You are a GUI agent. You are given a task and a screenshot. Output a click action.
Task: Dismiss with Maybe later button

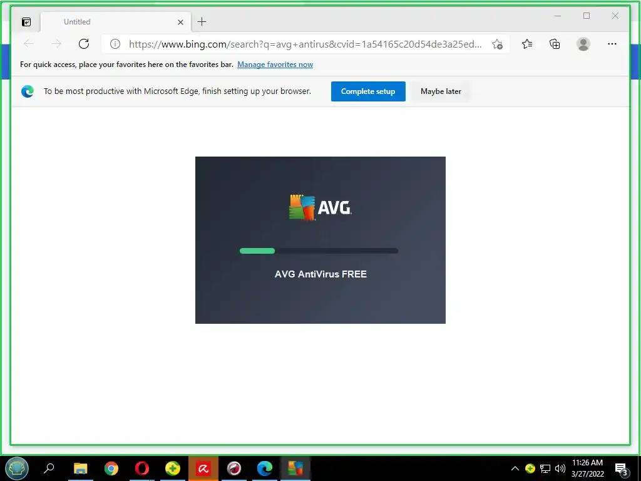tap(441, 91)
